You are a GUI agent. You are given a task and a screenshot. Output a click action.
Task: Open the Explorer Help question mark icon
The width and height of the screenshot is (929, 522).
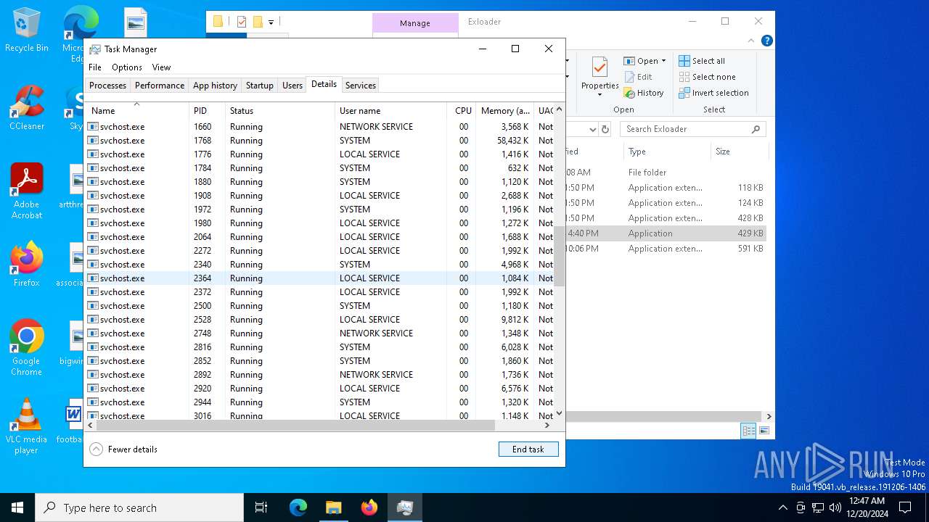click(x=766, y=41)
